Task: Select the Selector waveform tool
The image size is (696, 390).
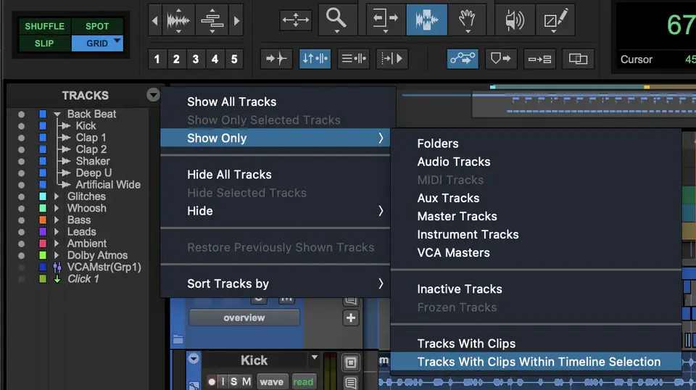Action: click(426, 20)
